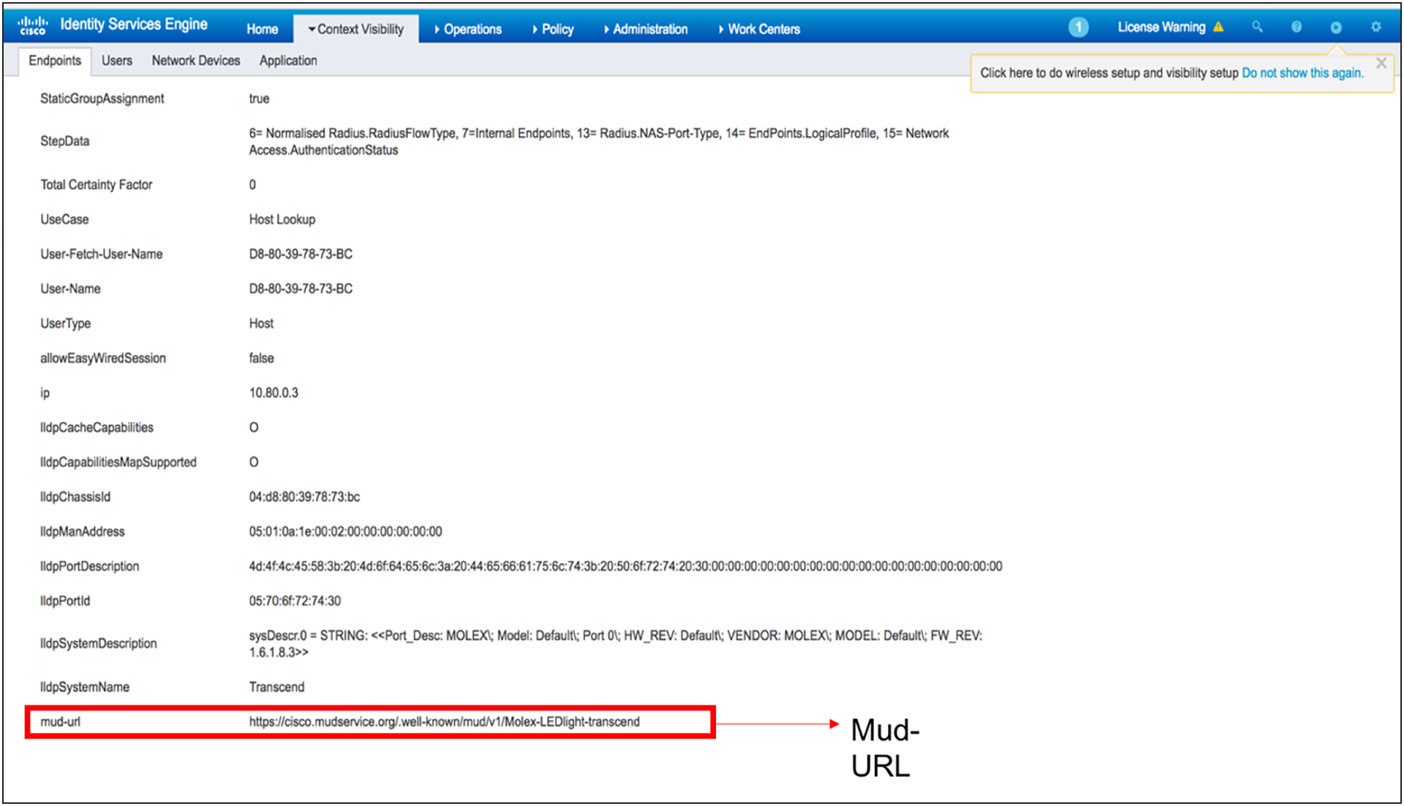Screen dimensions: 1404x806
Task: Select the lldpChassisId value
Action: coord(305,497)
